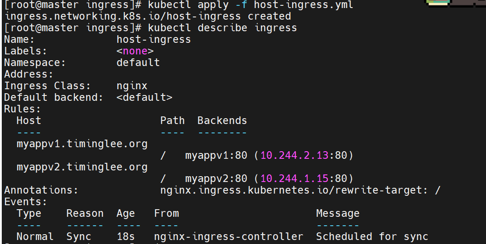Click backend IP '10.244.2.13'
This screenshot has height=244, width=486.
tap(294, 155)
